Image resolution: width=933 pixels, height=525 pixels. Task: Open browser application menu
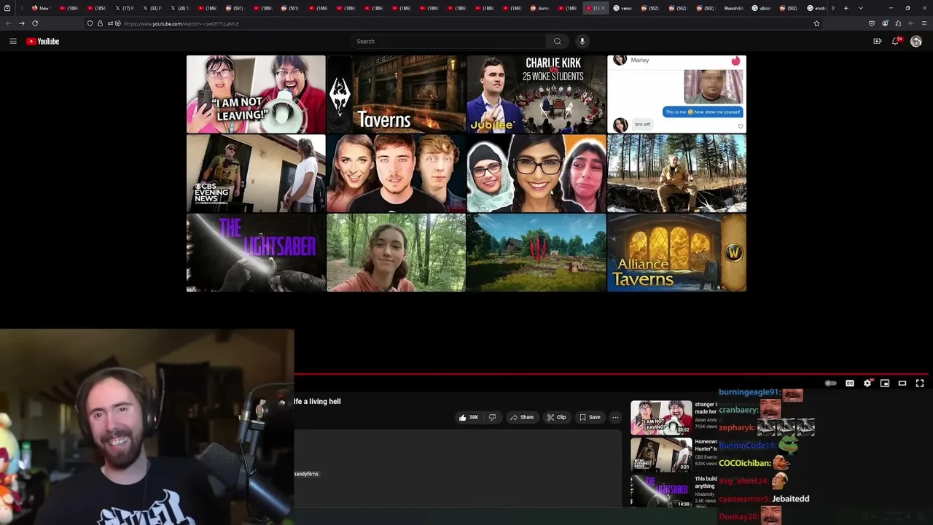(x=924, y=23)
